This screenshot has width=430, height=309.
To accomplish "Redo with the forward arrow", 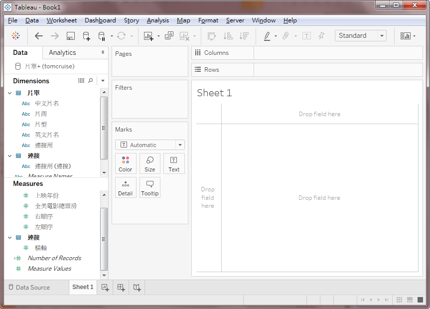I will [55, 36].
